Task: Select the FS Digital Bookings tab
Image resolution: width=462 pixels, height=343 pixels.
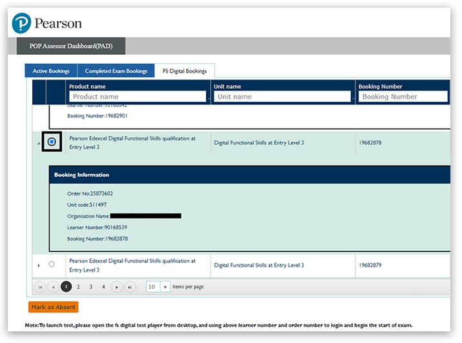Action: pos(185,71)
